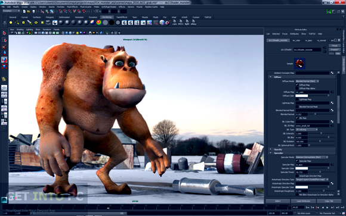The width and height of the screenshot is (346, 216).
Task: Click Go to Start of playback range
Action: [307, 208]
